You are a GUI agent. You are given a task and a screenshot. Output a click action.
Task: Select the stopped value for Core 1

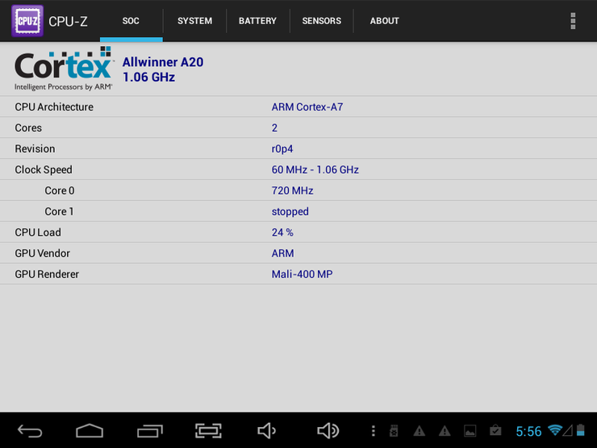pos(290,211)
